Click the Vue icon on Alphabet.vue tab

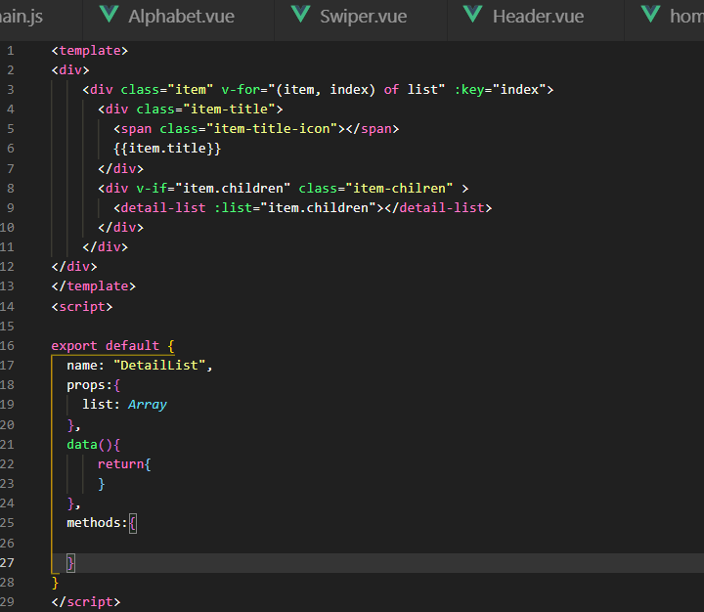tap(110, 15)
